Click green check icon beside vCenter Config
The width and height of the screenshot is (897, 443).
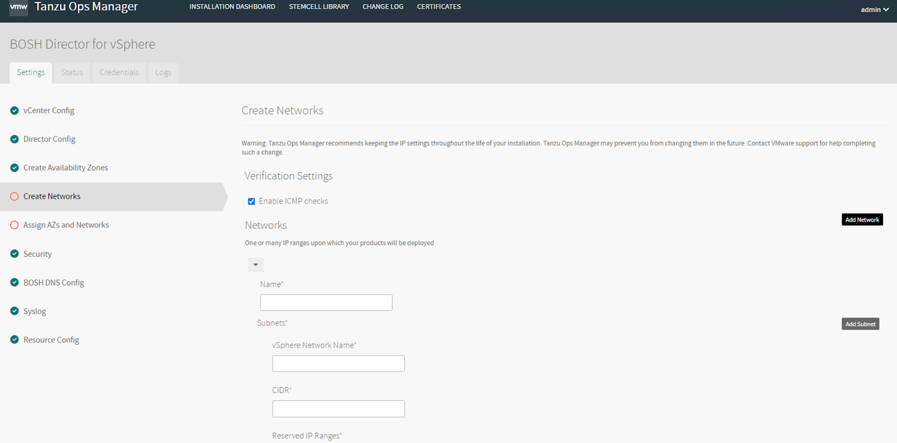point(15,110)
